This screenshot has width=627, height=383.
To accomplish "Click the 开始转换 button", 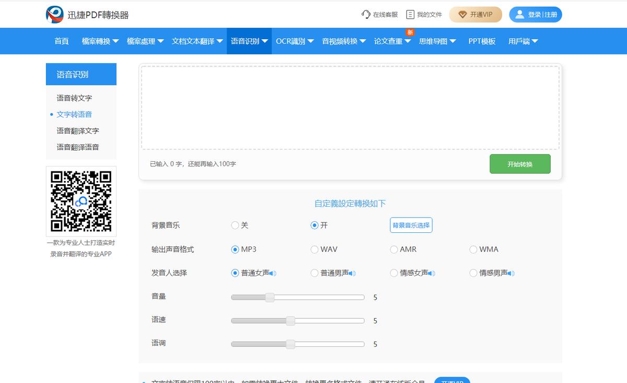I will tap(520, 164).
